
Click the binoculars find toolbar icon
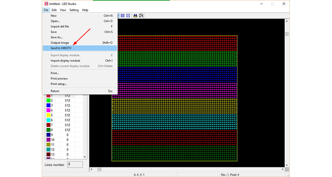coord(135,16)
